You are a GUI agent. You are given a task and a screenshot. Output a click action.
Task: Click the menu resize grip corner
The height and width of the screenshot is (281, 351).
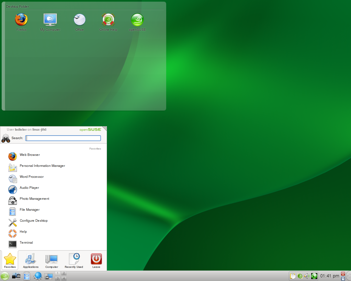click(x=104, y=129)
